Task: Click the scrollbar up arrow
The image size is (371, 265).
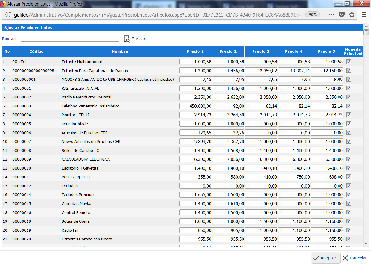Action: pyautogui.click(x=366, y=27)
